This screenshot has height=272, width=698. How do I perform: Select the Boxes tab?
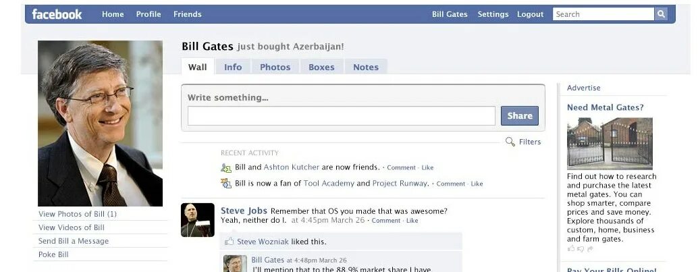point(321,67)
